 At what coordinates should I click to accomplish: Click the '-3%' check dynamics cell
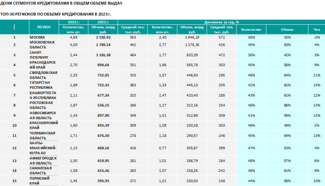tap(317, 37)
